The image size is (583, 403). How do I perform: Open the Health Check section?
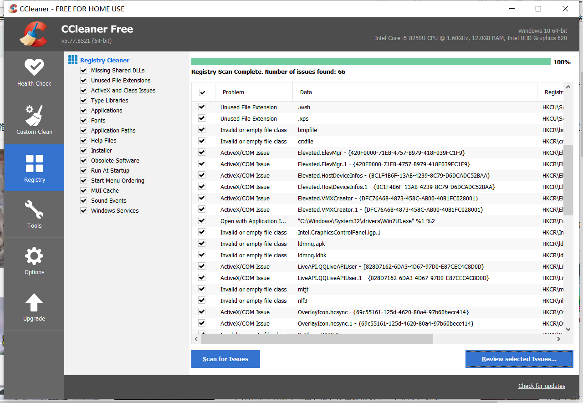point(34,73)
